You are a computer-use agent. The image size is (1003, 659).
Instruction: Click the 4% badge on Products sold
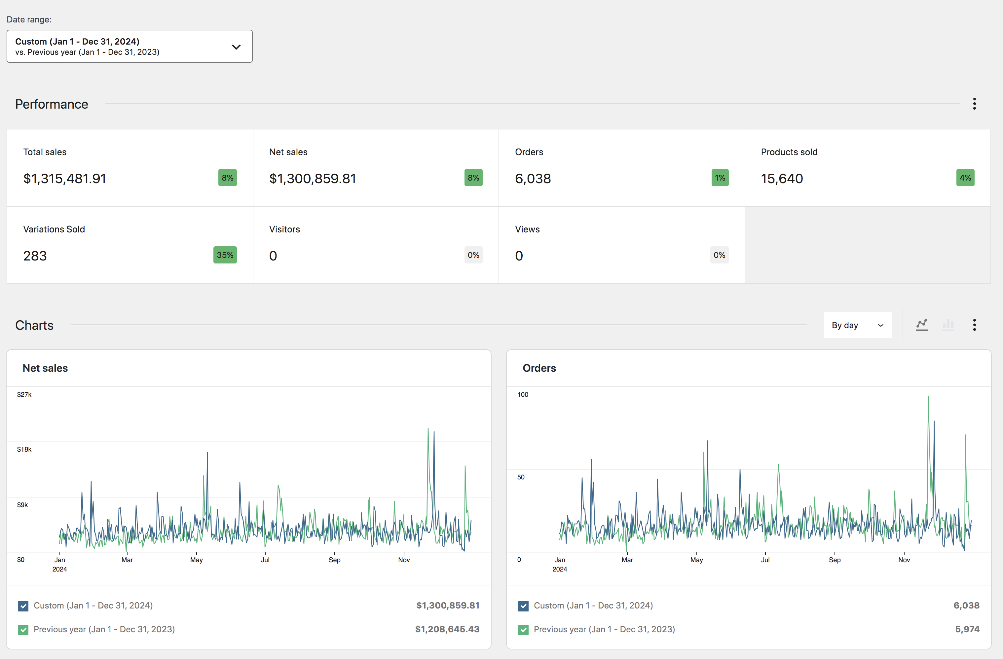pyautogui.click(x=965, y=178)
